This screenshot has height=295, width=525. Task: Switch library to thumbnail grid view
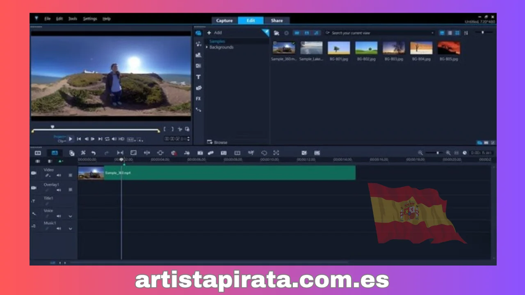(x=457, y=33)
